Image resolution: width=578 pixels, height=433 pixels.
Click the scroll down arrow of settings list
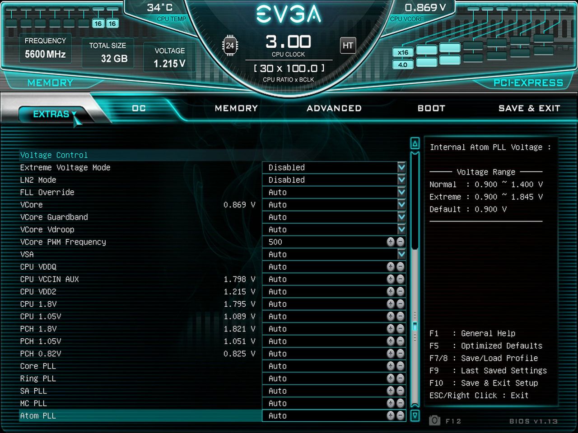(415, 415)
